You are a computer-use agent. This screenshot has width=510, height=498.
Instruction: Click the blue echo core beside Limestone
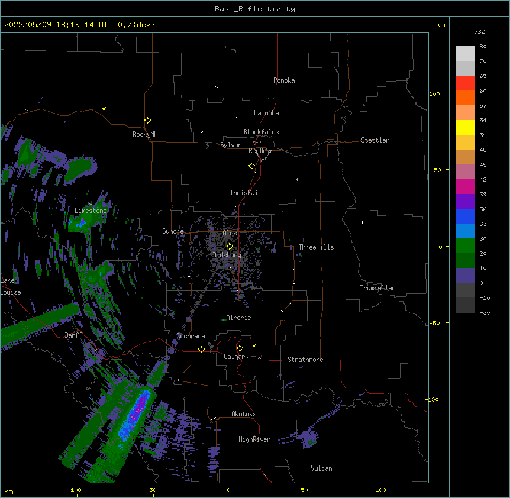coord(82,223)
